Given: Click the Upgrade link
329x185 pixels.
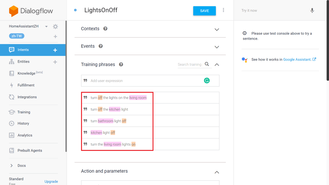Looking at the screenshot, I should (x=51, y=181).
